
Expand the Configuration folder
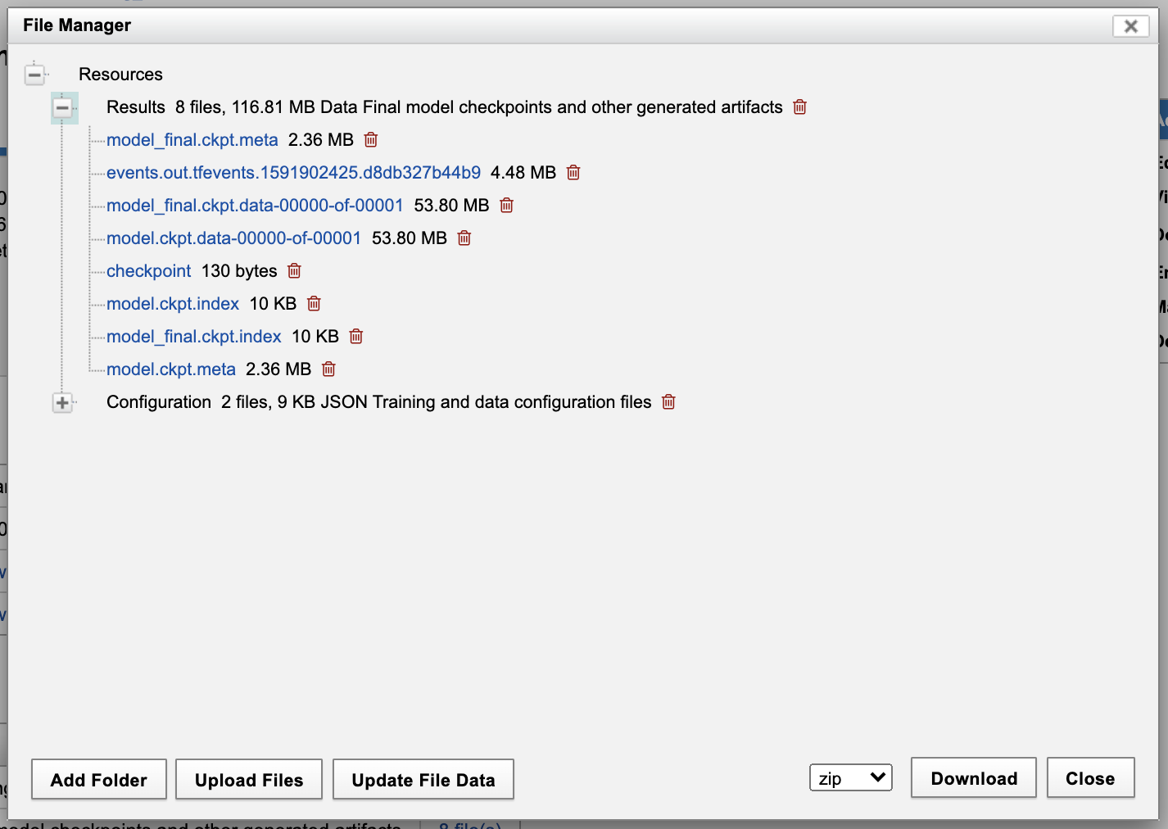tap(62, 402)
